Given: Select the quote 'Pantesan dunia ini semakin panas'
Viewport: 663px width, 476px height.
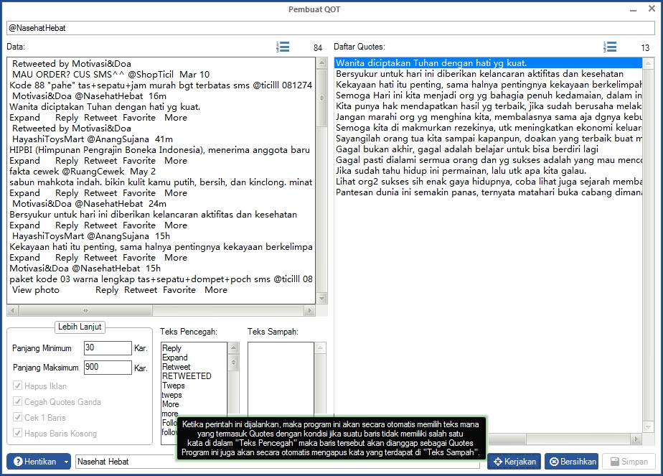Looking at the screenshot, I should pos(489,192).
